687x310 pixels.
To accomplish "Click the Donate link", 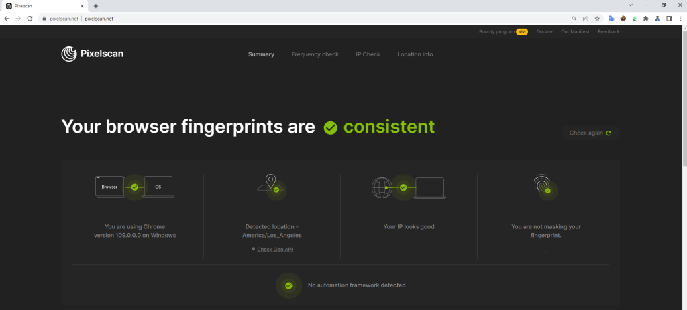I will tap(544, 31).
